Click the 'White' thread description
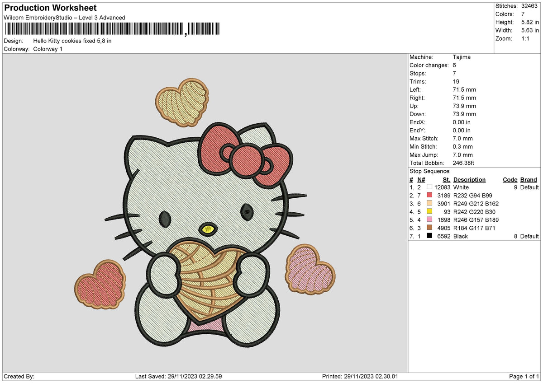Screen dimensions: 543x383 (x=461, y=187)
